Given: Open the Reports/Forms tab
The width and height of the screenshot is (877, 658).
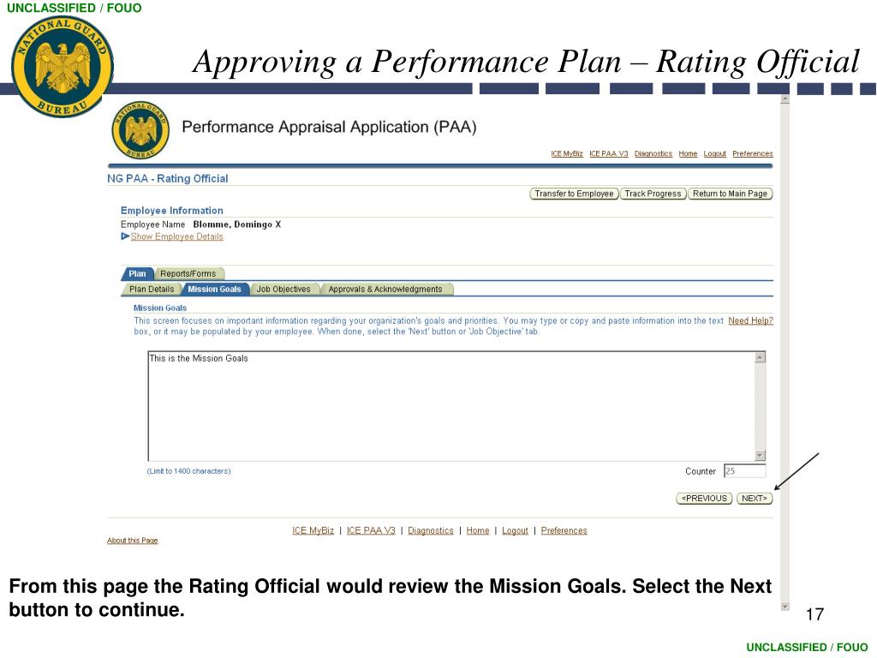Looking at the screenshot, I should click(188, 273).
